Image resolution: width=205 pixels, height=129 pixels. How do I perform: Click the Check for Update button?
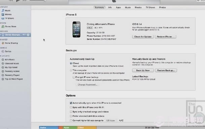tap(143, 37)
